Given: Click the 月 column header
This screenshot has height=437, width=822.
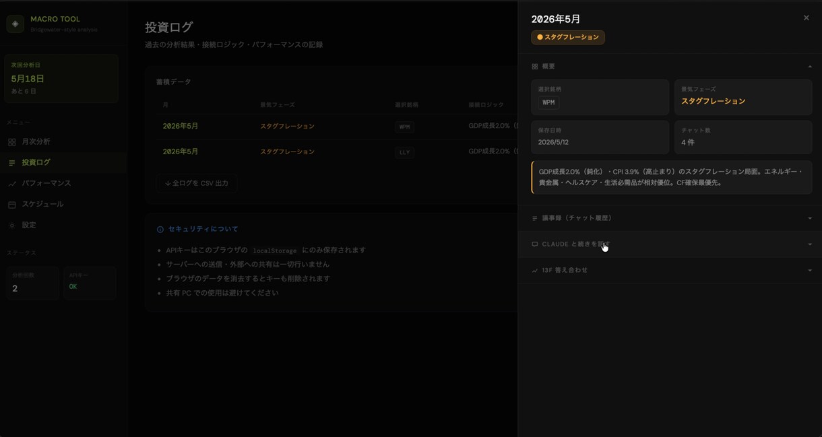Looking at the screenshot, I should 166,106.
